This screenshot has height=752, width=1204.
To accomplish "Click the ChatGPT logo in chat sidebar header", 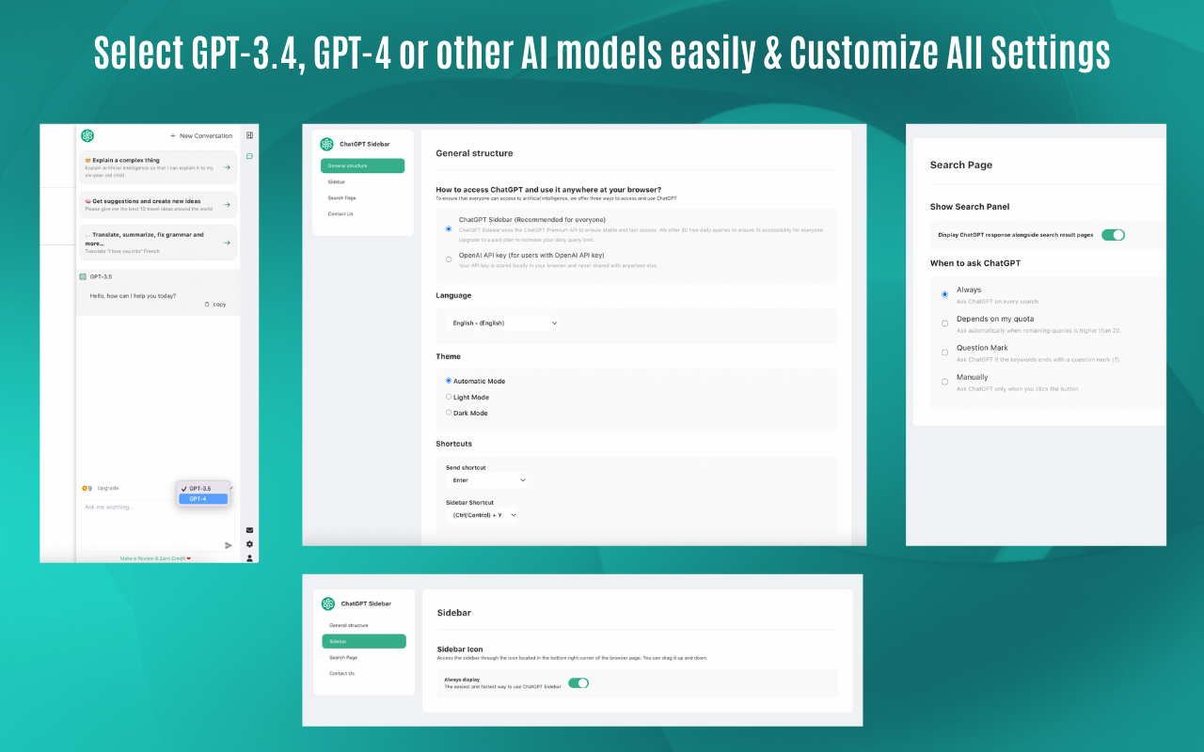I will tap(87, 135).
